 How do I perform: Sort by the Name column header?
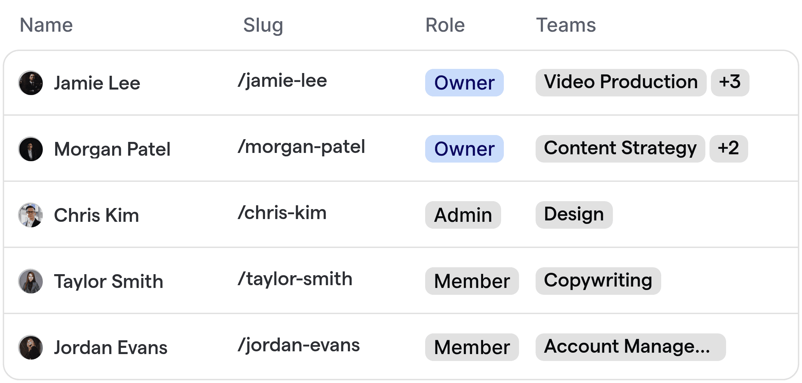[x=46, y=25]
